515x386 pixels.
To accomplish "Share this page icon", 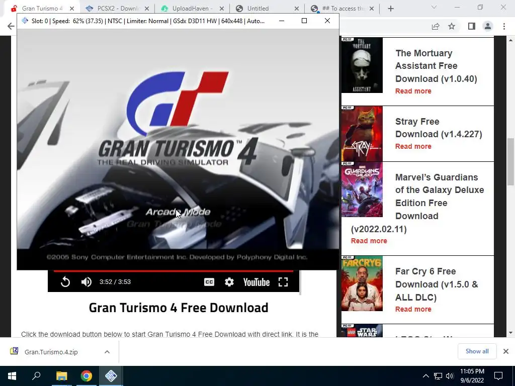I will point(436,26).
